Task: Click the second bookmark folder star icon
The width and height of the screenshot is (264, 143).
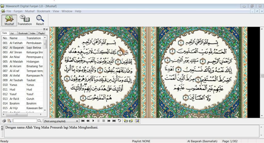Action: (131, 121)
